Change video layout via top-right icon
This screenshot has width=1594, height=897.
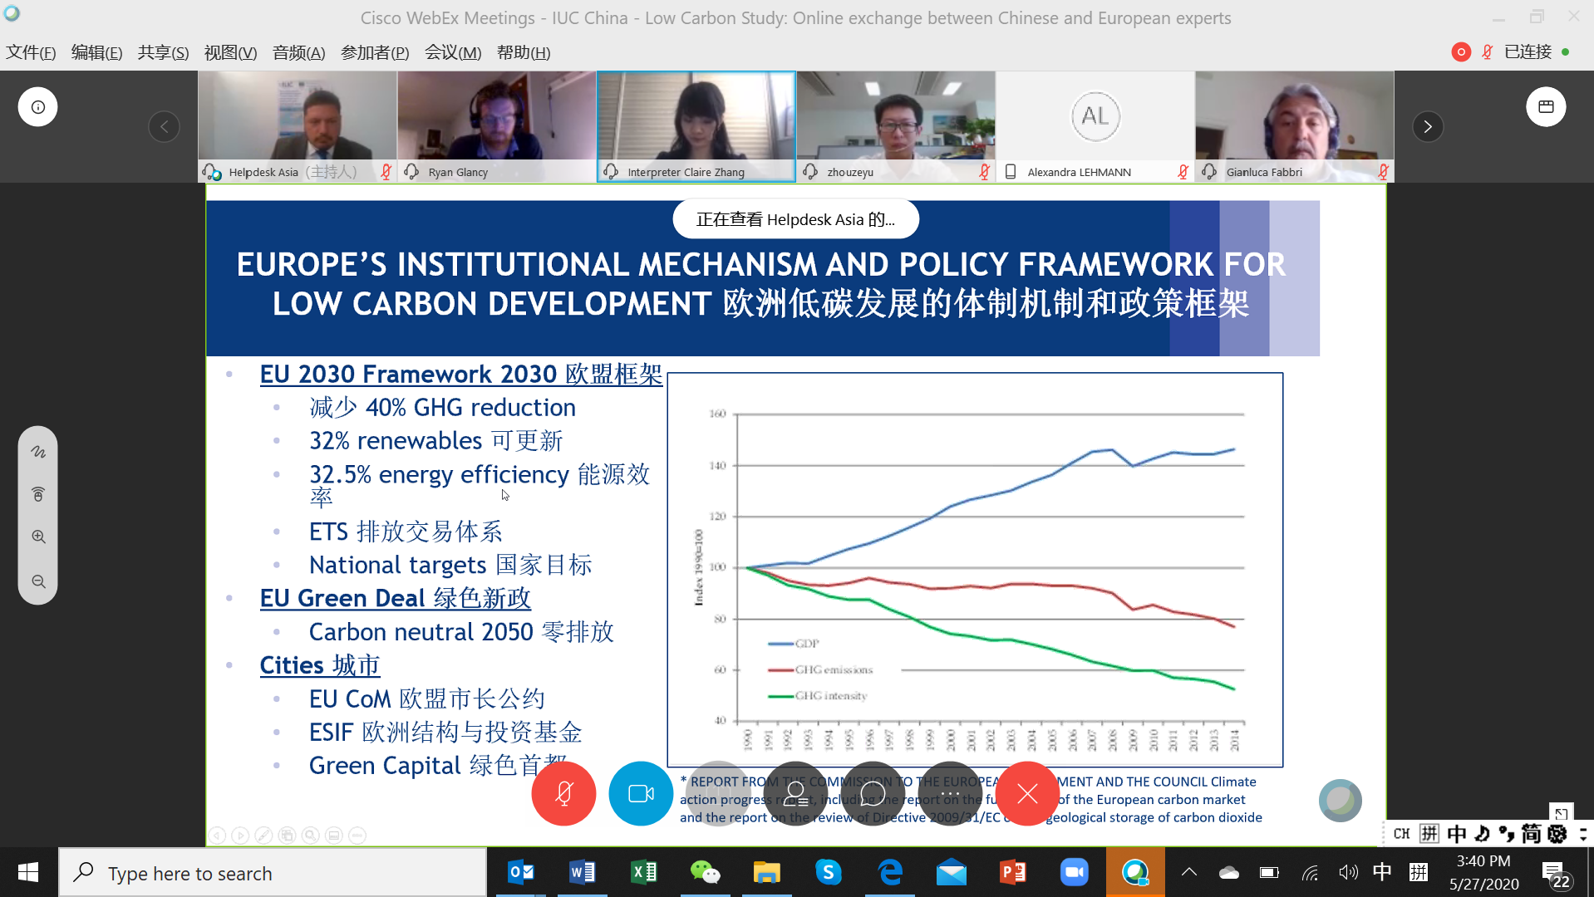(x=1546, y=107)
